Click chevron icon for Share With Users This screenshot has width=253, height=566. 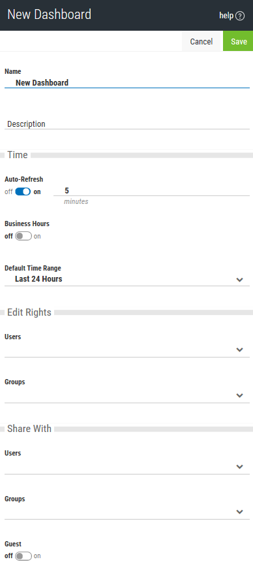click(x=240, y=467)
